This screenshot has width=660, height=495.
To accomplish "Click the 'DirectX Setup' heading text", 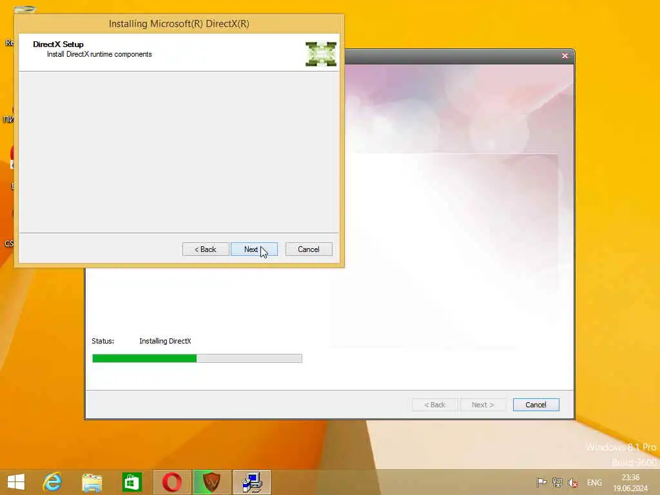I will click(58, 44).
